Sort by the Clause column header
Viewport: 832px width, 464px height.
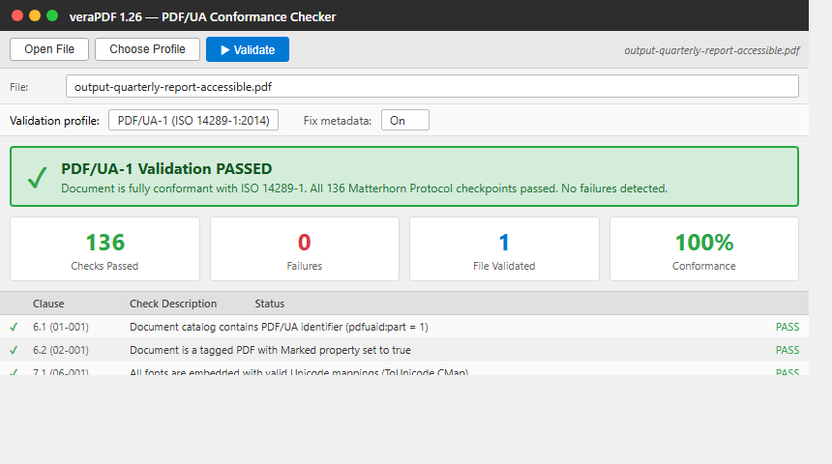click(48, 304)
